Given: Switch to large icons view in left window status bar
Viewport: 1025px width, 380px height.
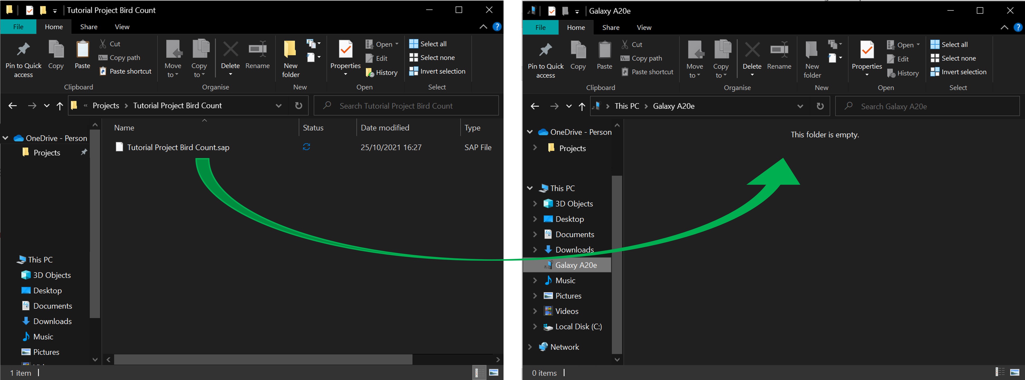Looking at the screenshot, I should coord(494,372).
